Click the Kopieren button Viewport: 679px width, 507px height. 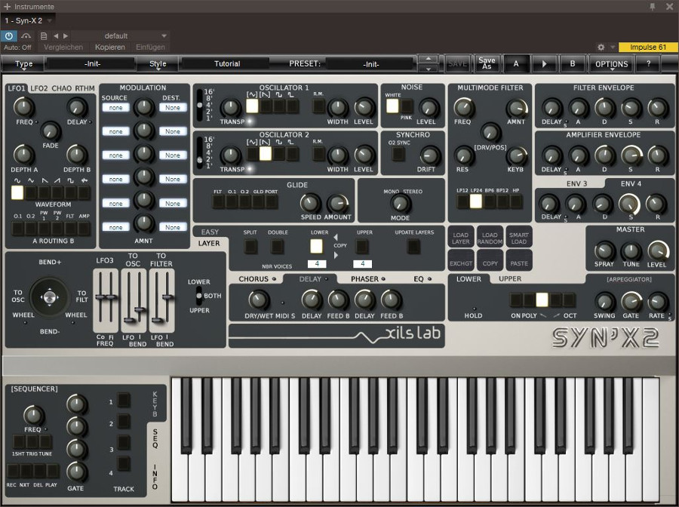(110, 48)
